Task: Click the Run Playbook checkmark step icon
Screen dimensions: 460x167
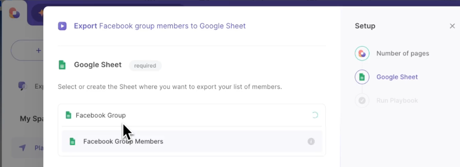Action: pos(362,100)
